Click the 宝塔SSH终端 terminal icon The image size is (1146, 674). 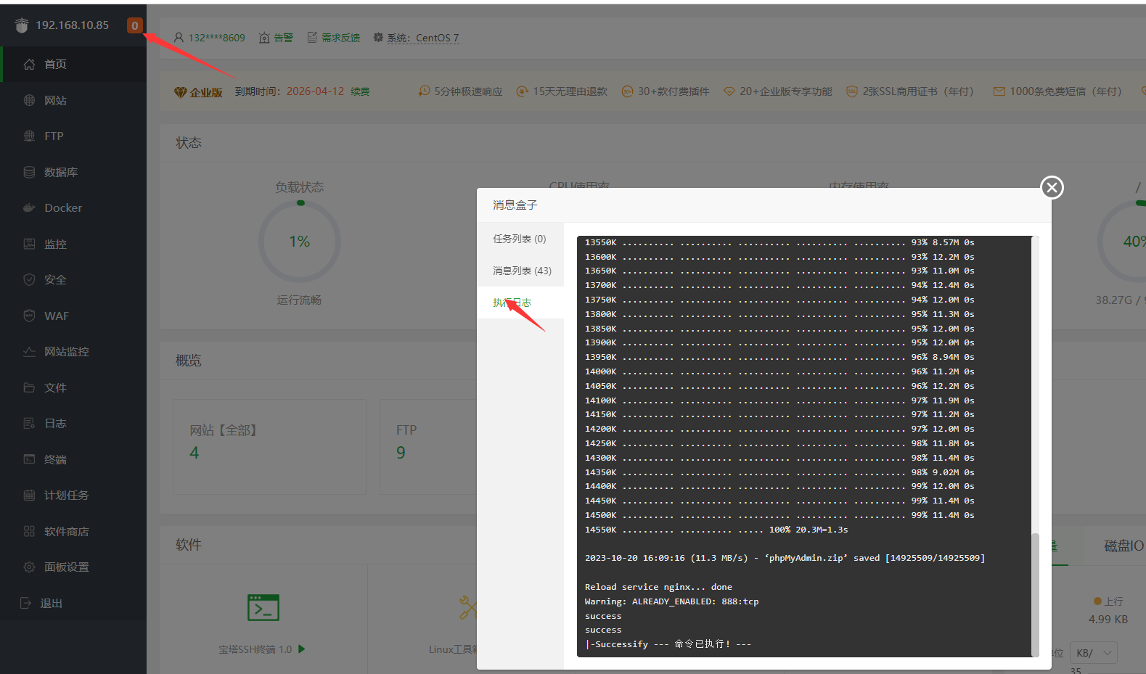tap(263, 608)
